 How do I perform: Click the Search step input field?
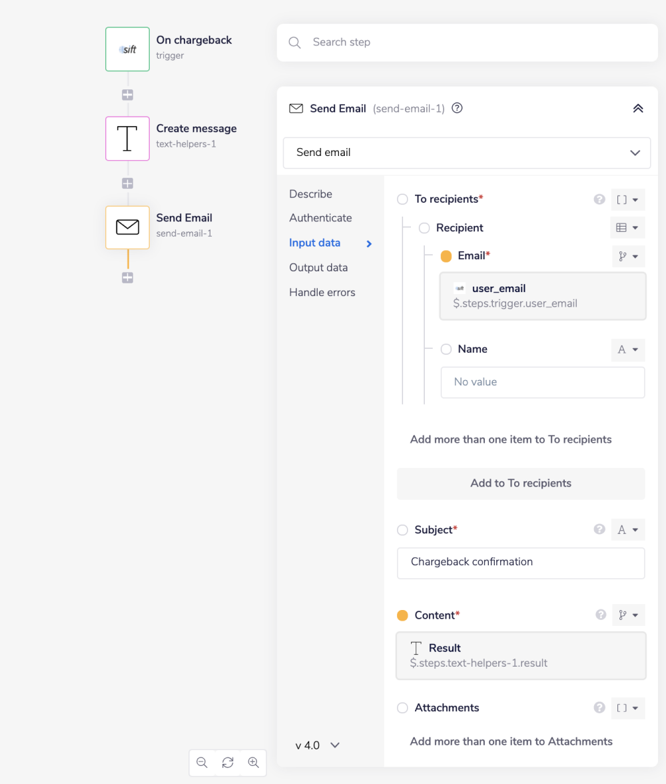[x=466, y=43]
